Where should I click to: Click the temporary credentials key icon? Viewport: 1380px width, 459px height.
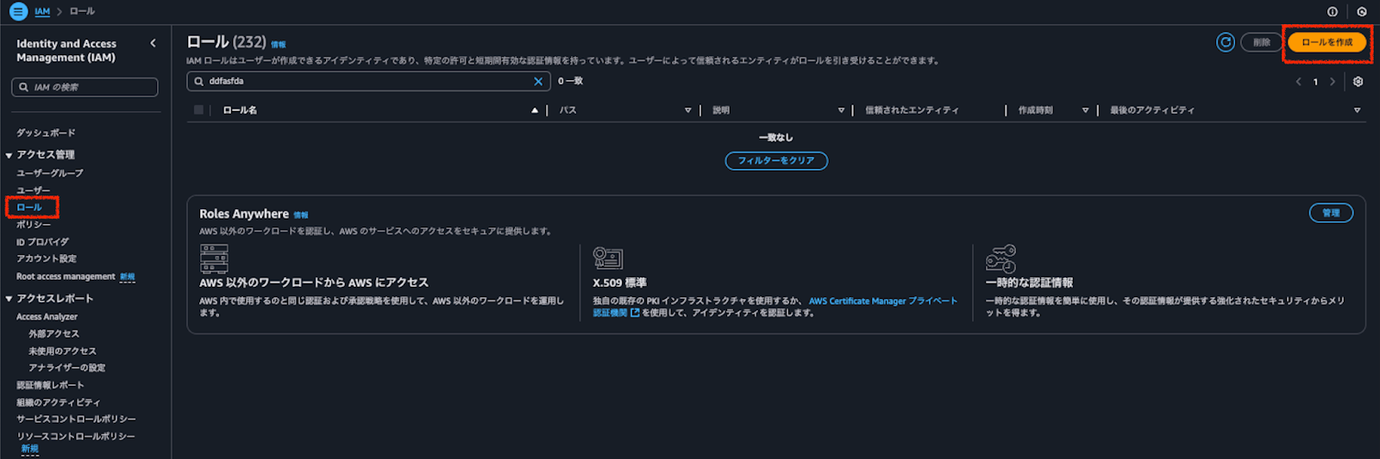(x=1000, y=258)
